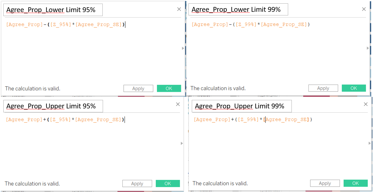373x192 pixels.
Task: Close the Agree_Prop_Upper Limit 99% calculation dialog
Action: [365, 104]
